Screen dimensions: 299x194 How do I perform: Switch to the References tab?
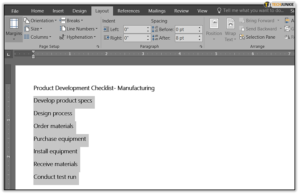128,11
